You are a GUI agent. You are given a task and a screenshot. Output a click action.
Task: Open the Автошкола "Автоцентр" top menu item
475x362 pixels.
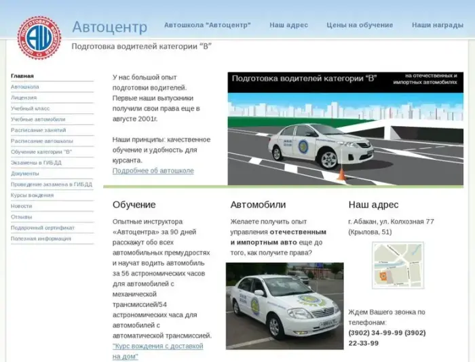click(x=207, y=25)
